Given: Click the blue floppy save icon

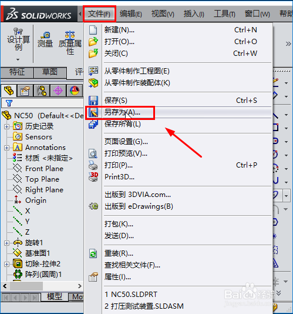Looking at the screenshot, I should click(93, 101).
